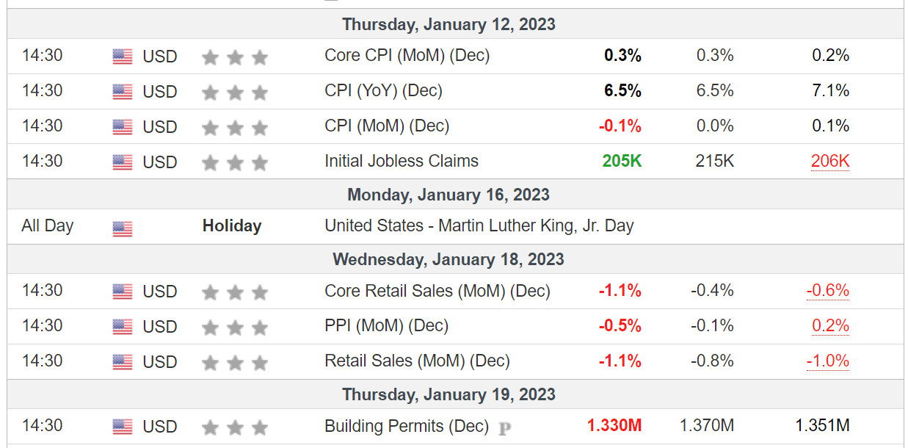Open the Building Permits (Dec) event
Screen dimensions: 908x448
tap(406, 426)
